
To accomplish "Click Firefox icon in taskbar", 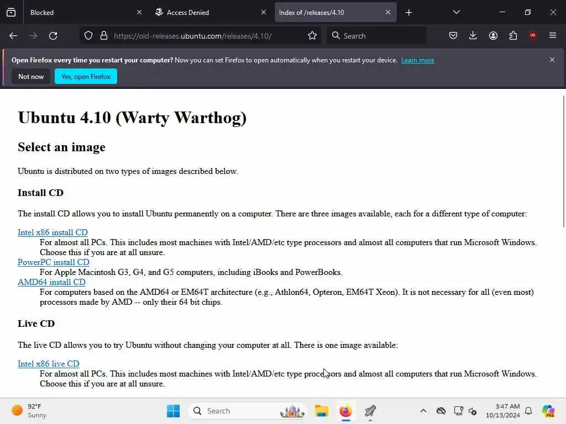I will 346,411.
